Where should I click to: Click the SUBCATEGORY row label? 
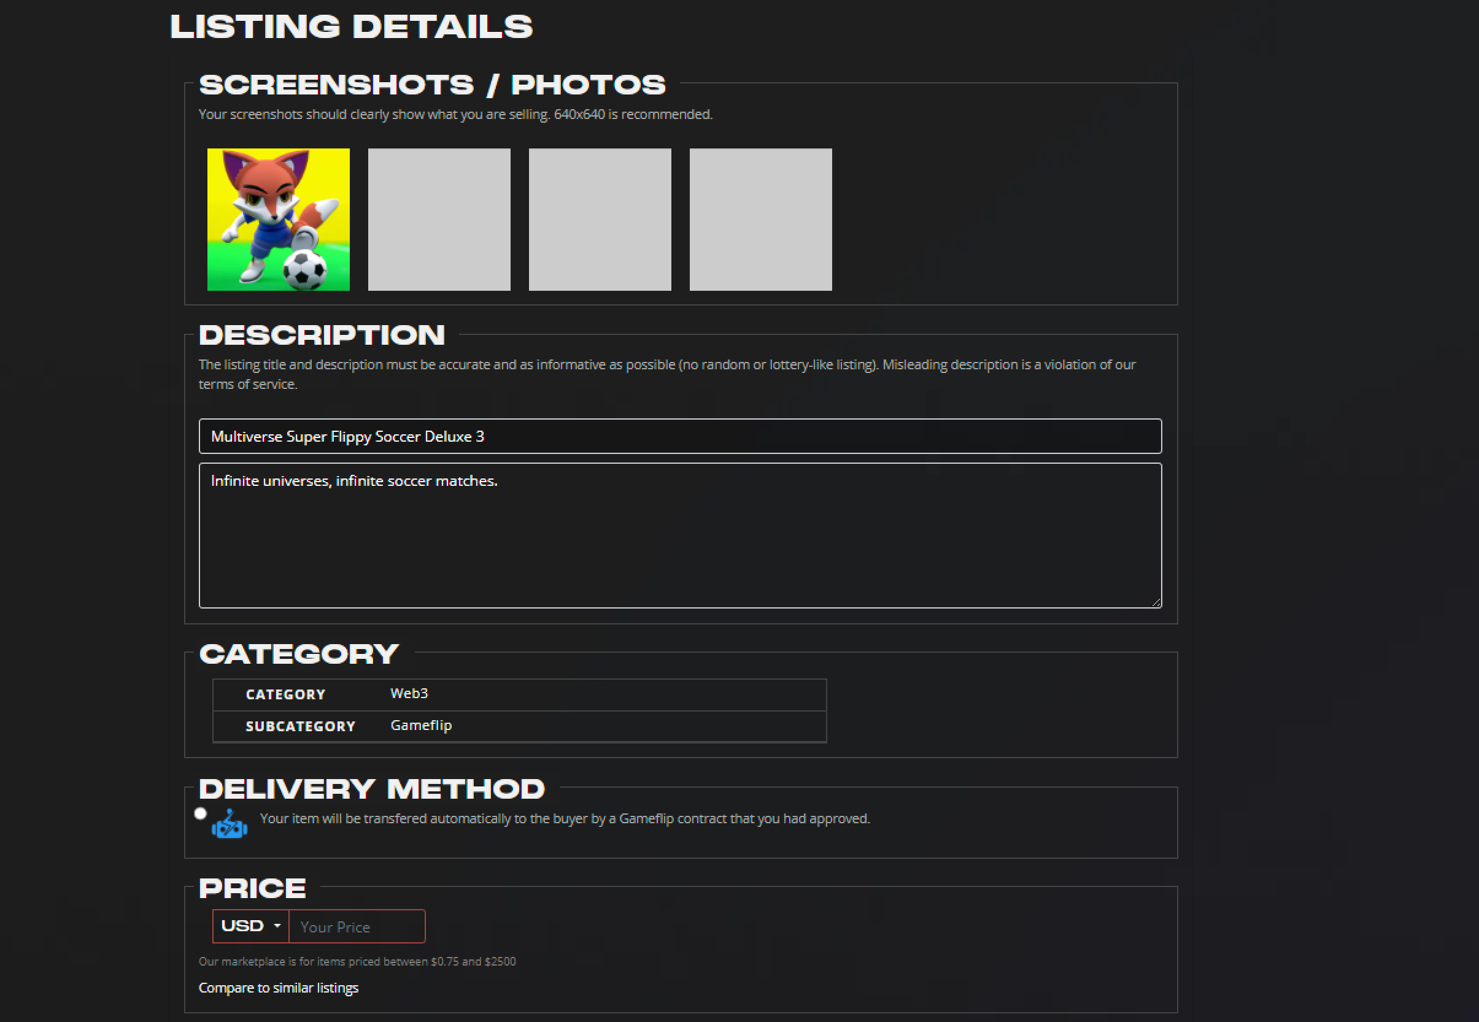click(x=301, y=726)
